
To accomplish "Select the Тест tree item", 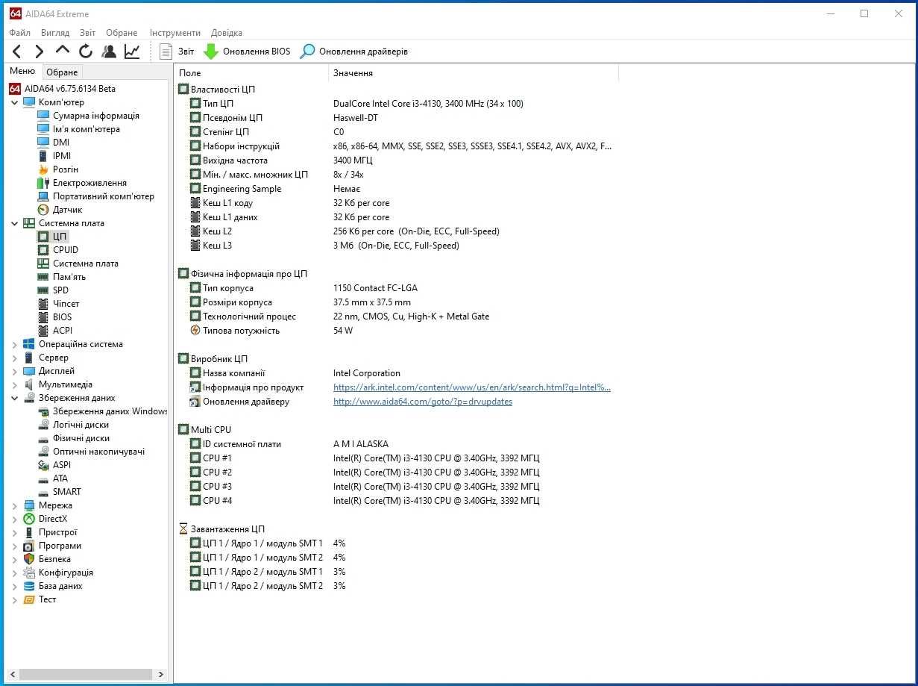I will (x=47, y=599).
